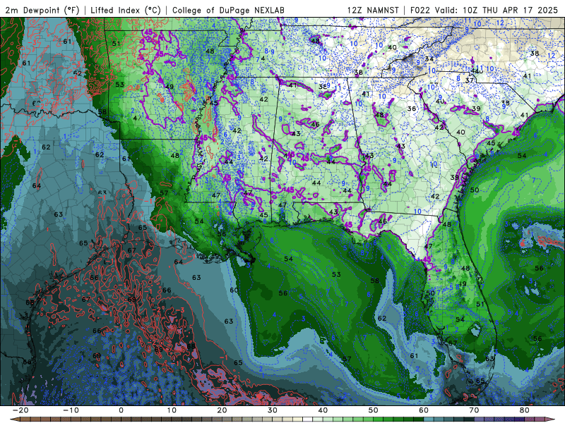Click the black '34' dewpoint value on map
This screenshot has height=423, width=565.
click(429, 59)
